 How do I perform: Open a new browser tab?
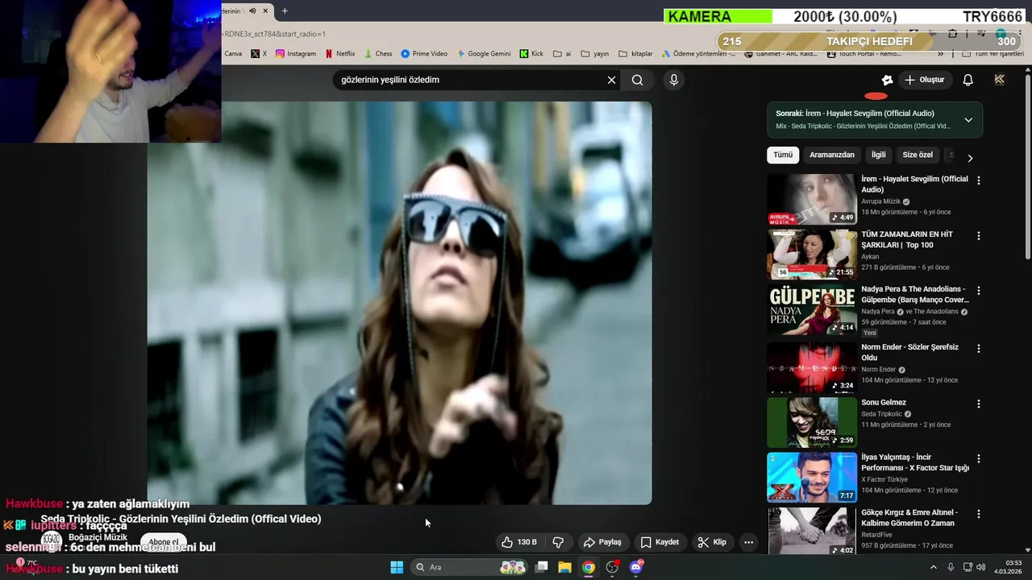point(285,11)
